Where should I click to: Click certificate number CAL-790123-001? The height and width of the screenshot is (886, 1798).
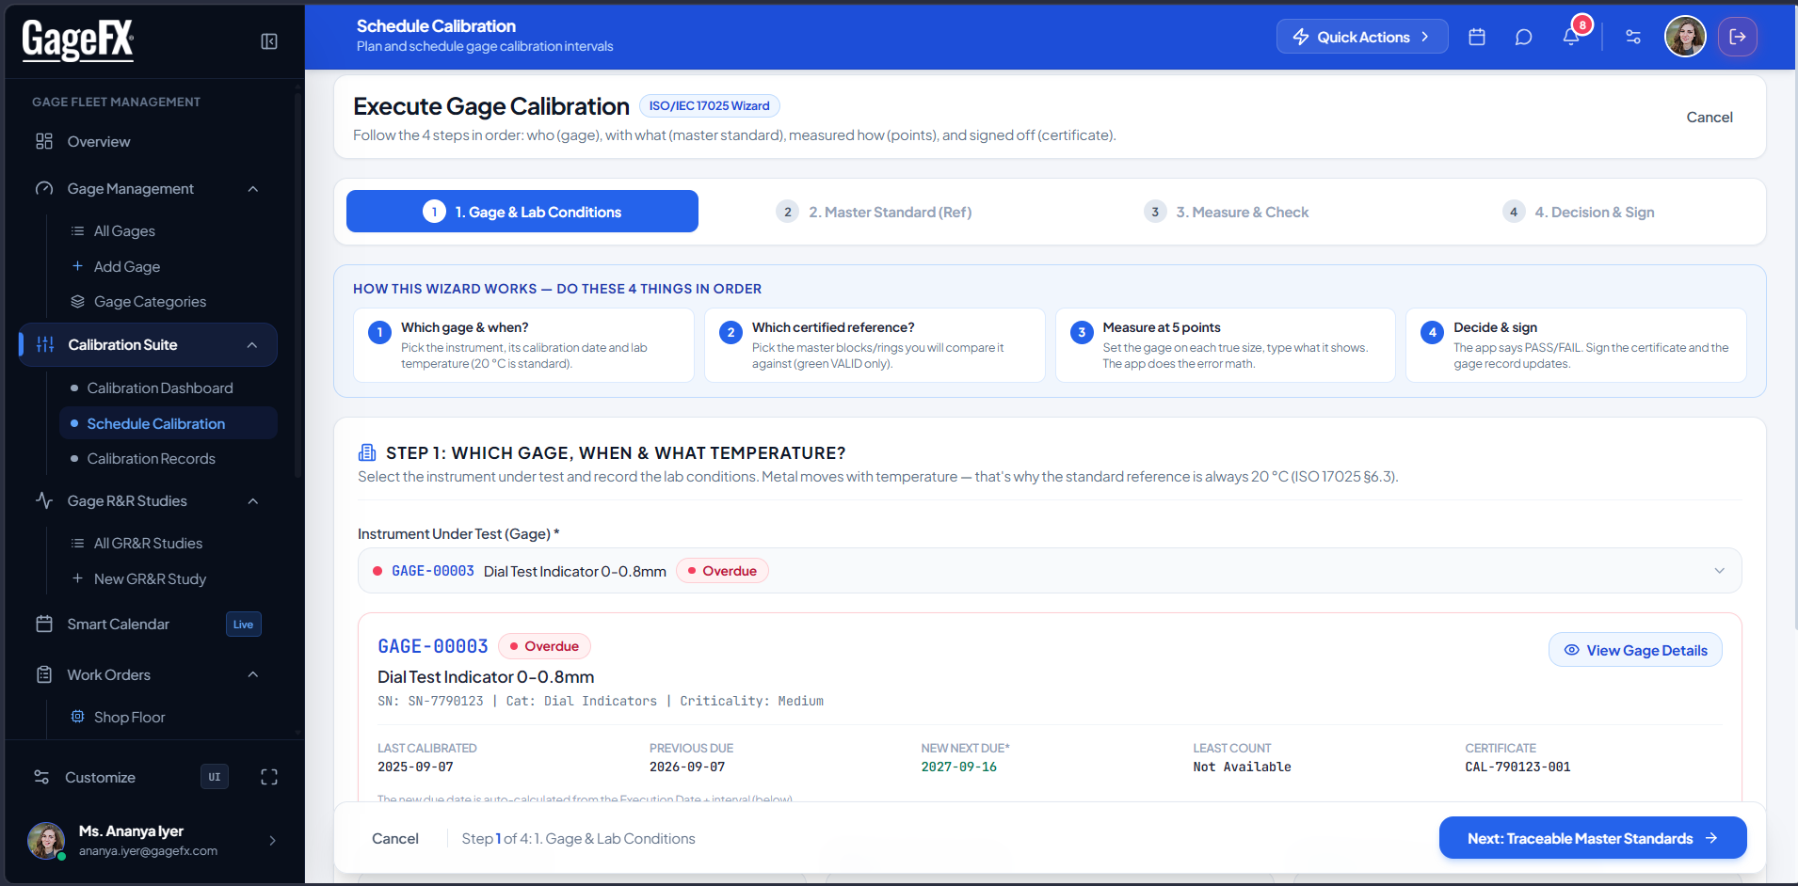pos(1517,767)
